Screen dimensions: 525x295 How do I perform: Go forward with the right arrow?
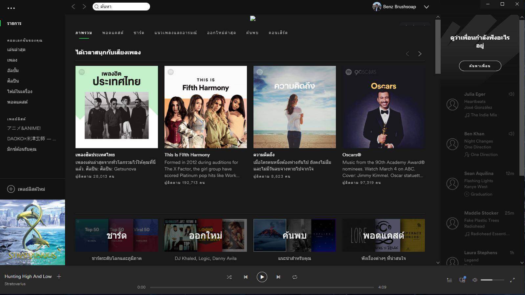pos(84,7)
